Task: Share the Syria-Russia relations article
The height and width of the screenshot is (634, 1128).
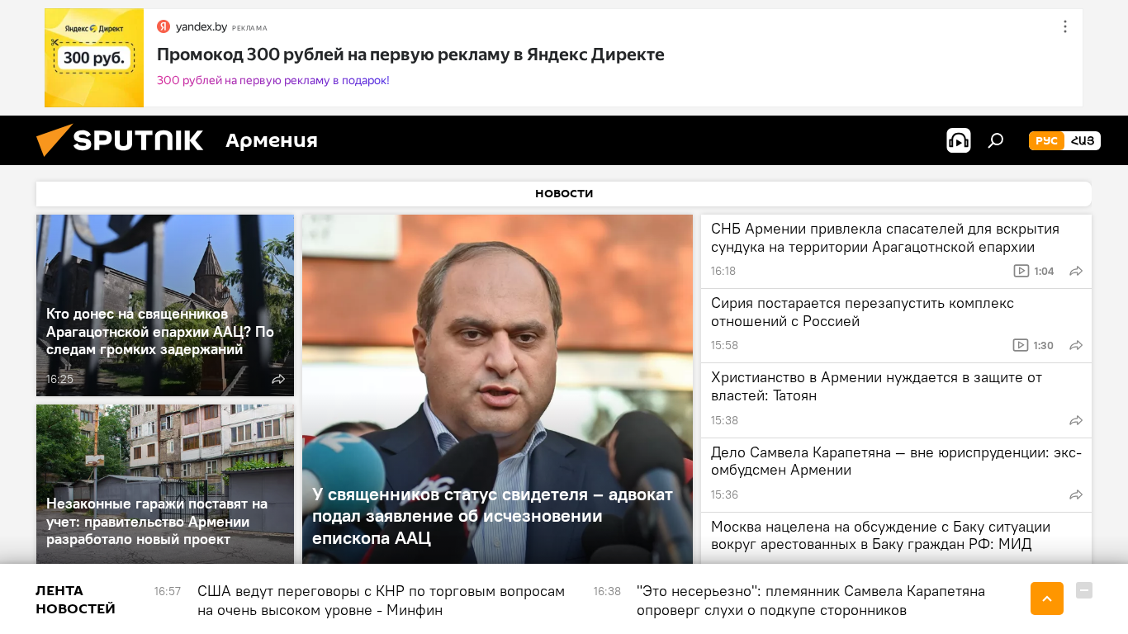Action: pyautogui.click(x=1076, y=345)
